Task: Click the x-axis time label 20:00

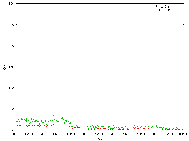Action: 156,134
